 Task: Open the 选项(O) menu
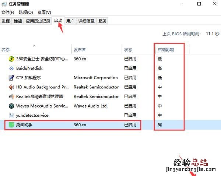click(26, 12)
